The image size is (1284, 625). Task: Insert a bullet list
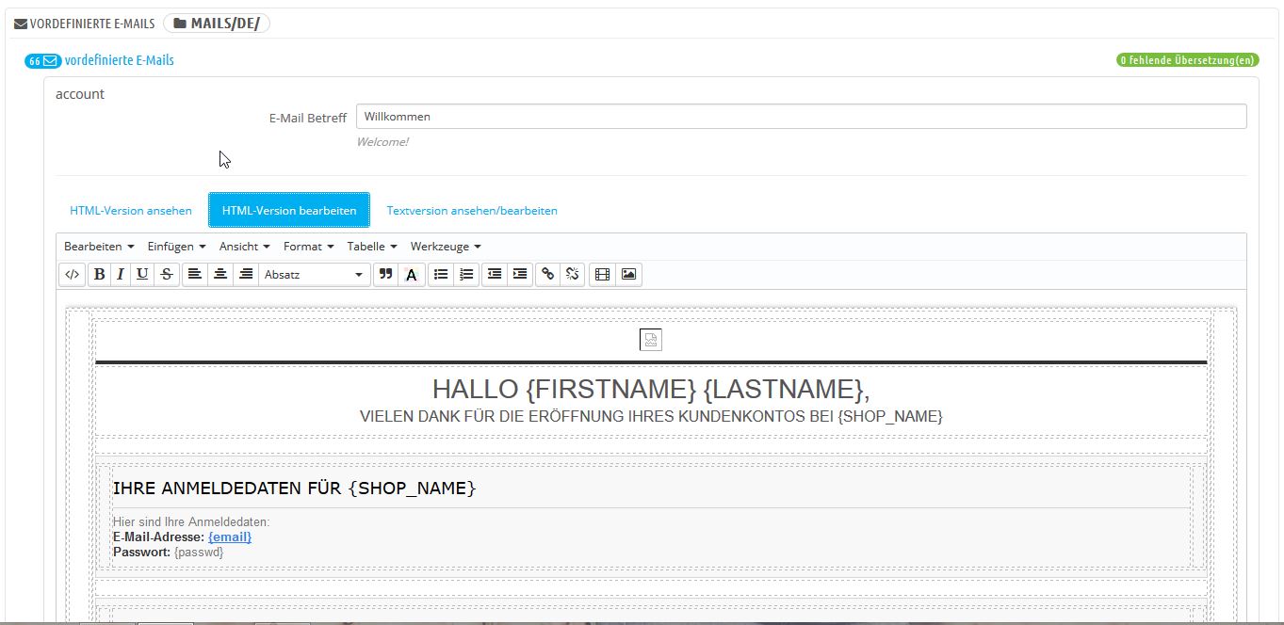[440, 275]
